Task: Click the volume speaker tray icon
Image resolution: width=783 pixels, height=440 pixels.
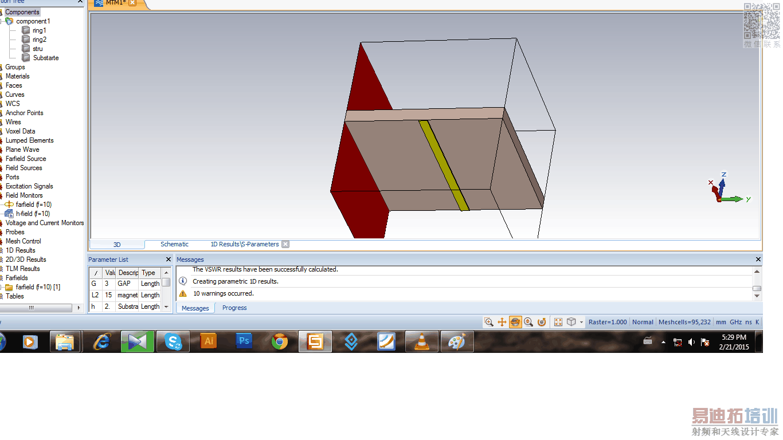Action: (692, 341)
